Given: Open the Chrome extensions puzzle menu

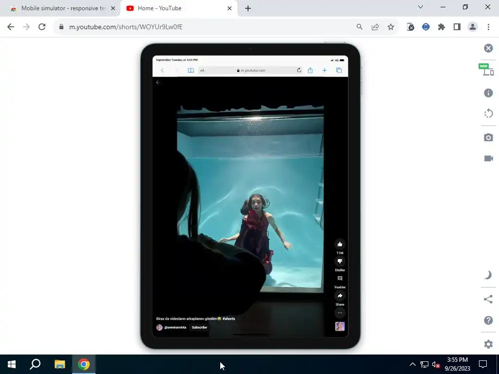Looking at the screenshot, I should (x=441, y=27).
